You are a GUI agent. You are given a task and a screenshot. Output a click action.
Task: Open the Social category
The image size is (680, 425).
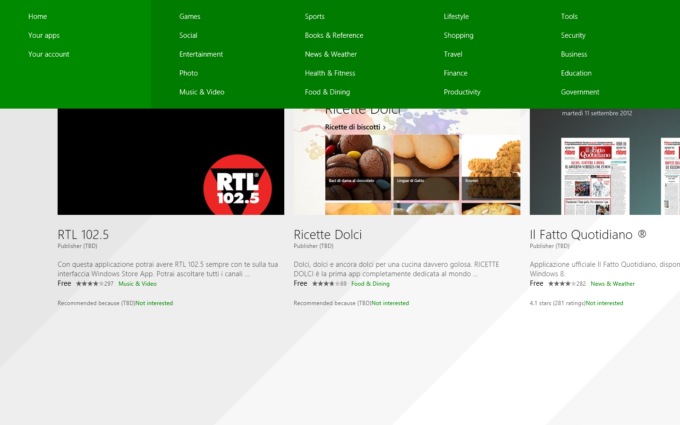pyautogui.click(x=188, y=35)
